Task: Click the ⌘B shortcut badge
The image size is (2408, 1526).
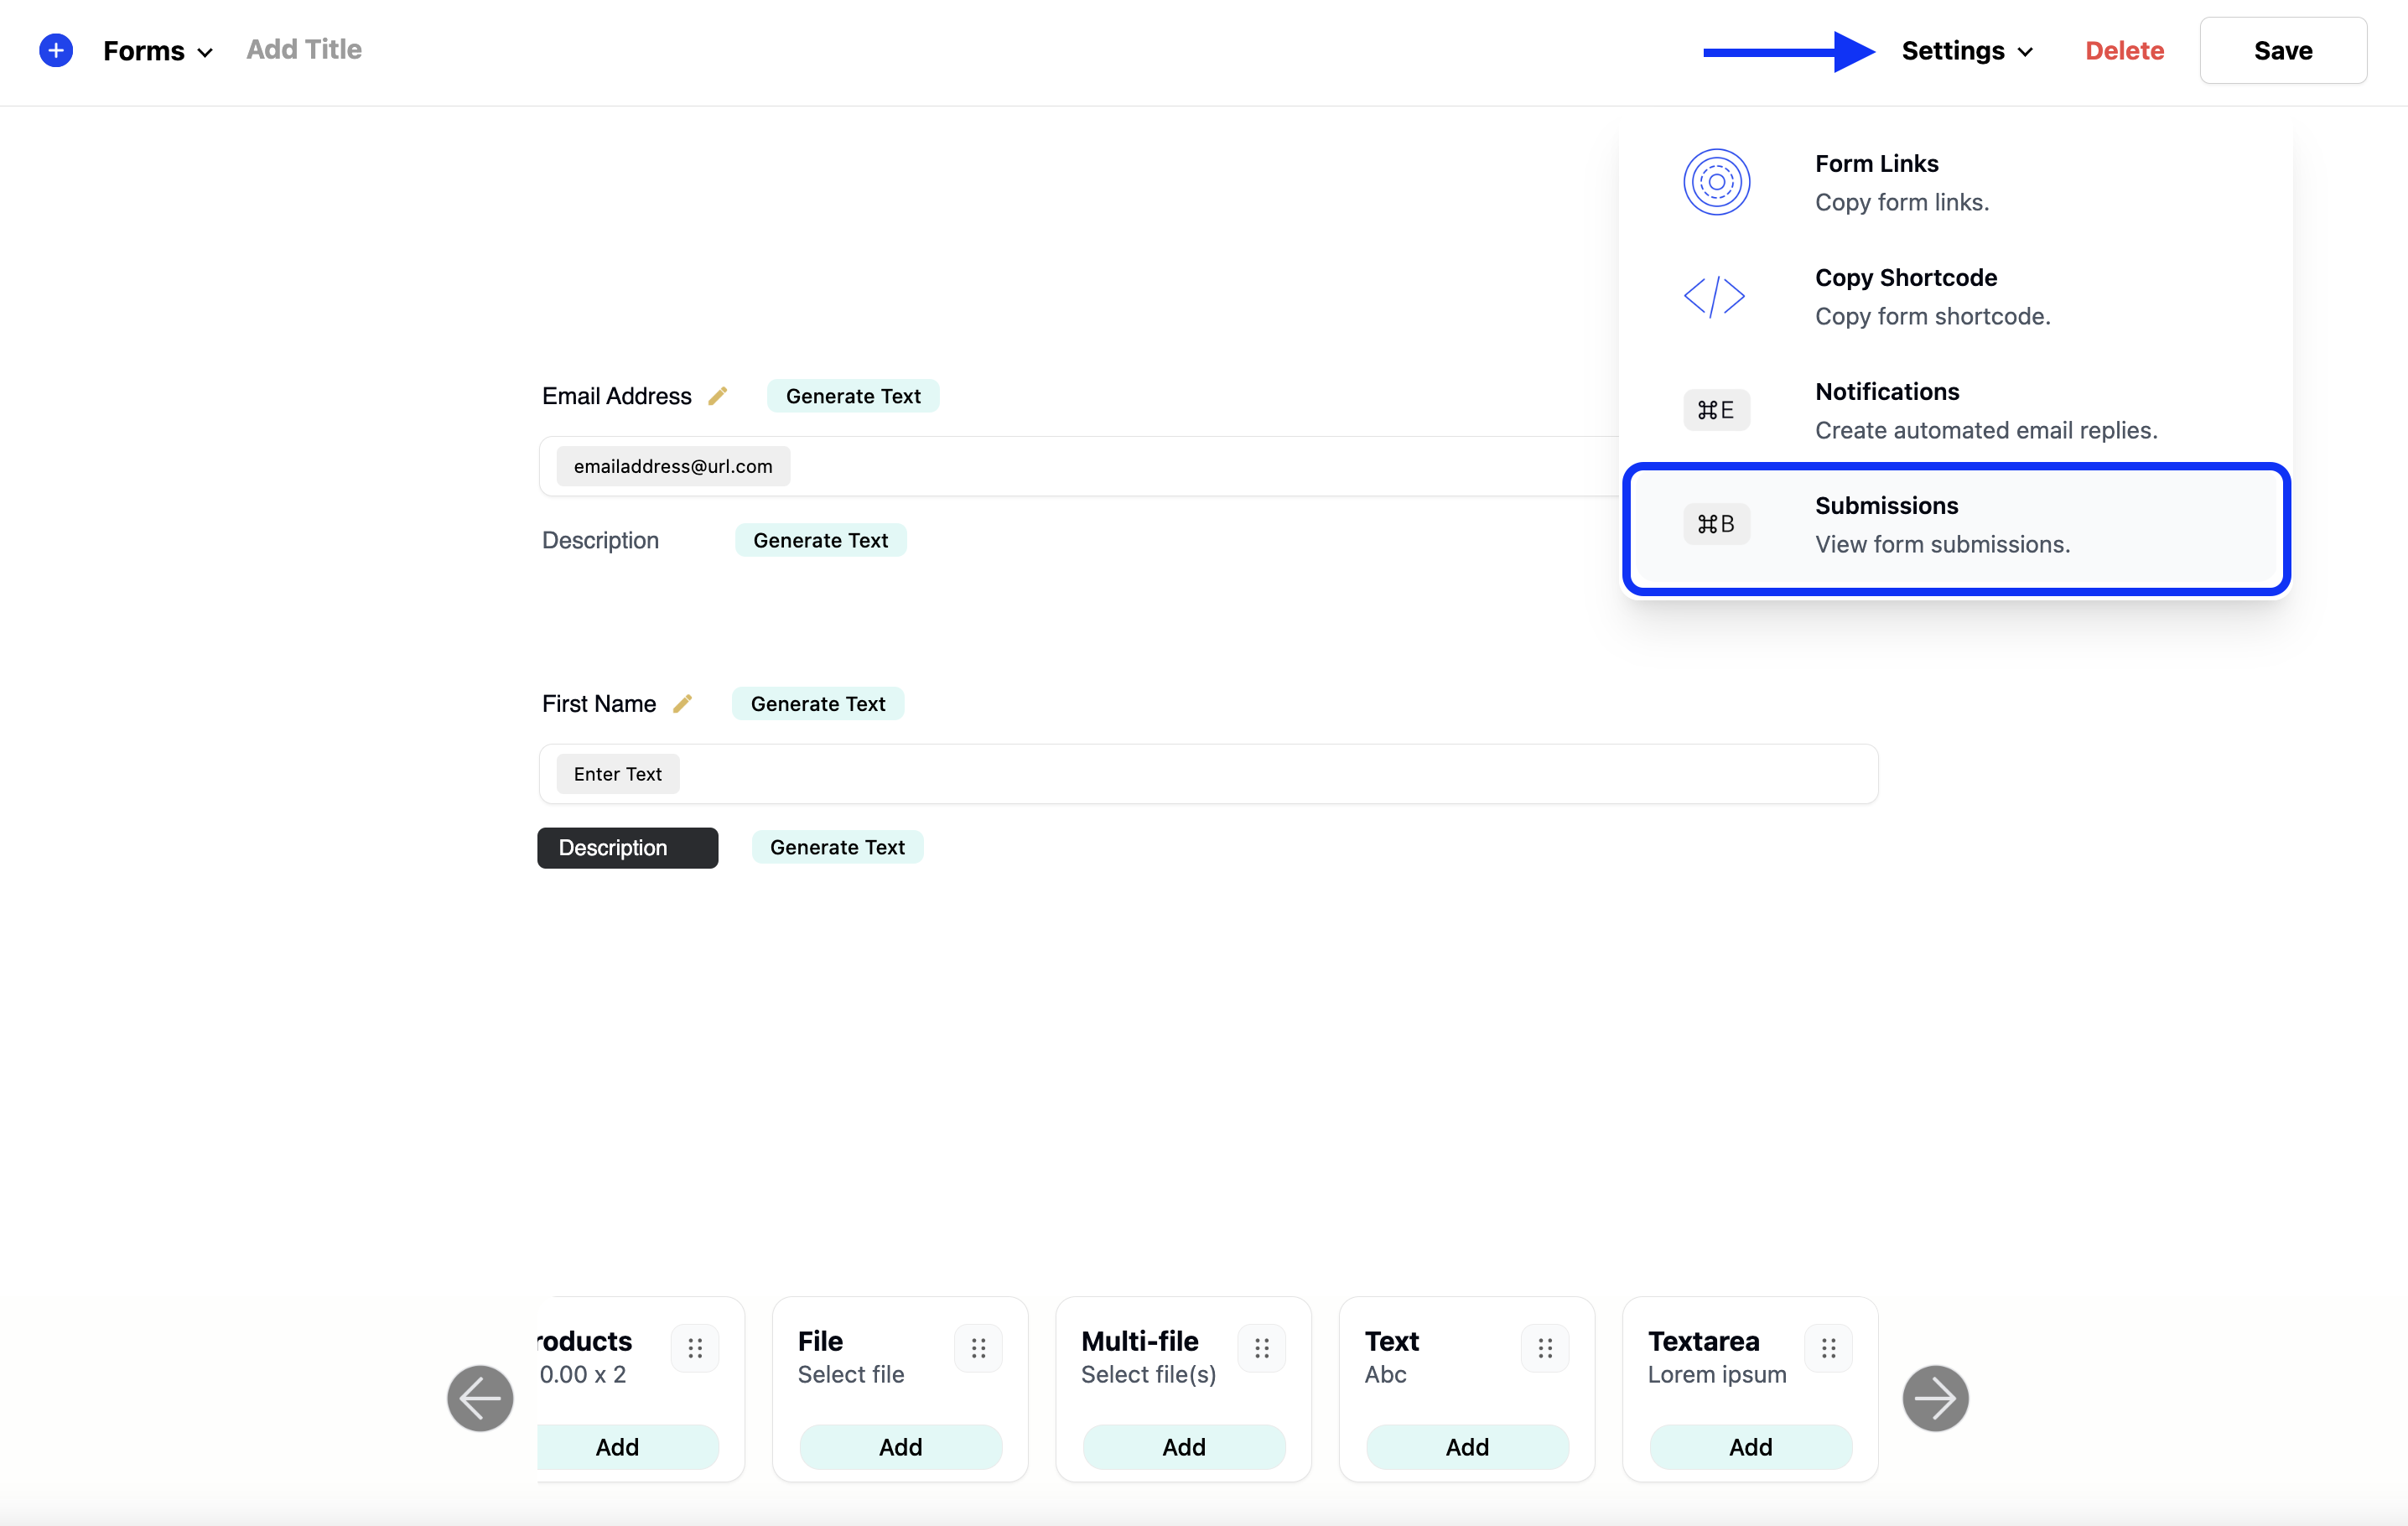Action: (x=1716, y=524)
